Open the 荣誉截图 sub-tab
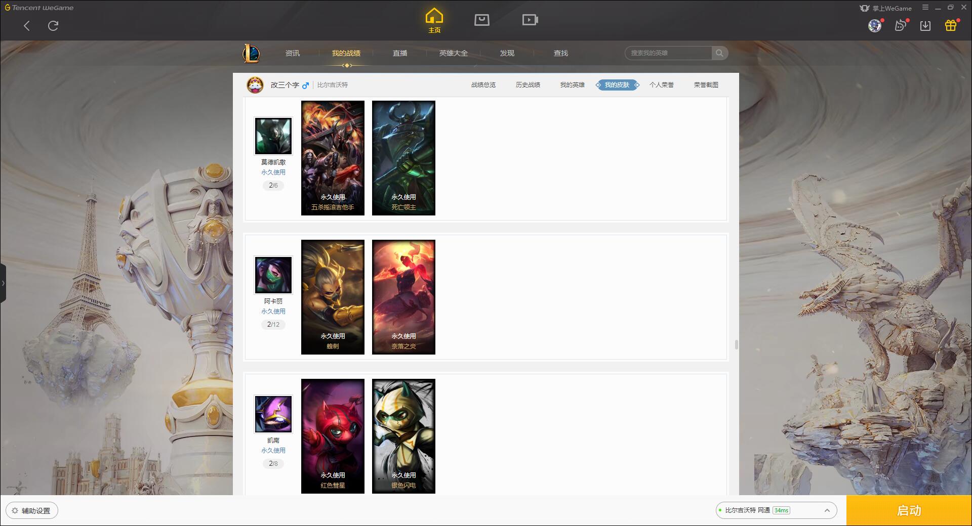The height and width of the screenshot is (526, 972). click(706, 85)
